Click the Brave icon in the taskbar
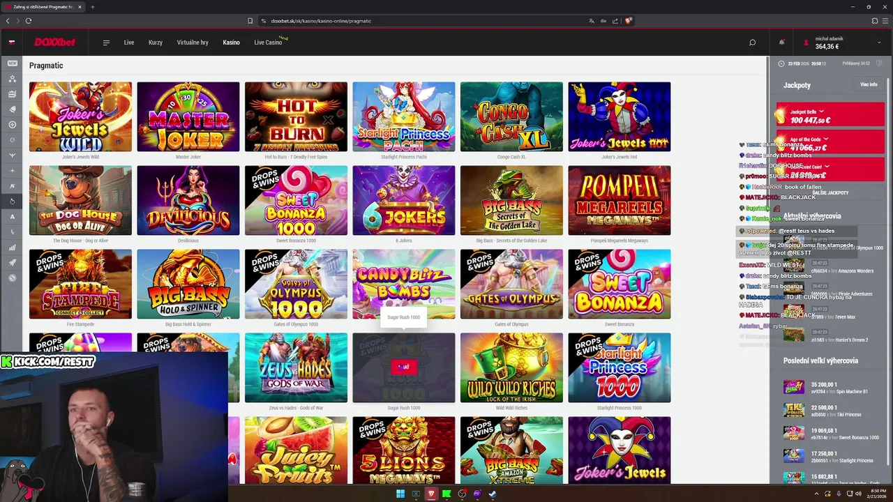Screen dimensions: 893x502 coord(431,494)
